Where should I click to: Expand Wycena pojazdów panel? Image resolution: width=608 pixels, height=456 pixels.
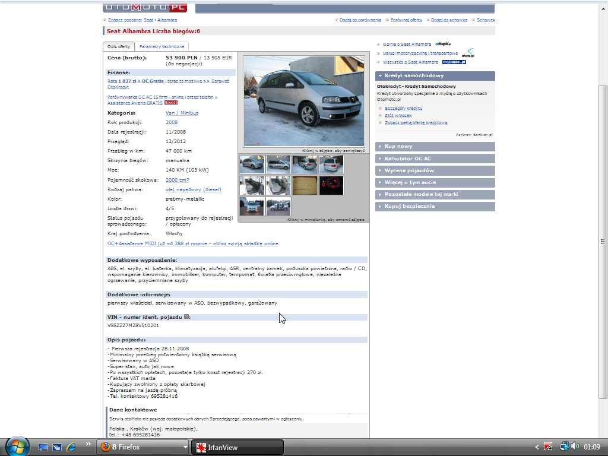click(x=435, y=170)
